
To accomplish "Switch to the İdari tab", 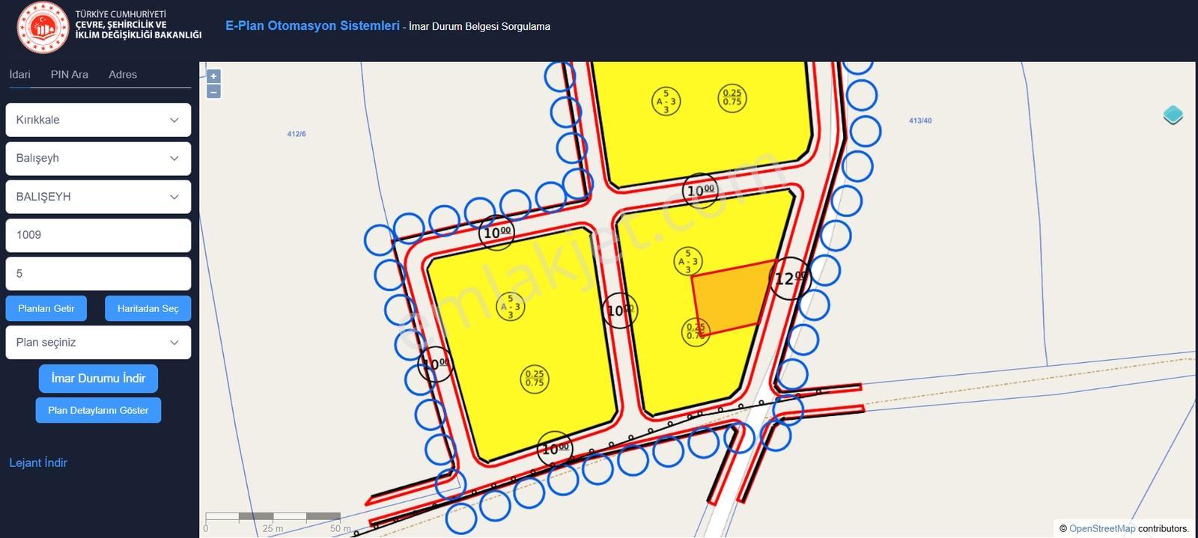I will point(20,75).
